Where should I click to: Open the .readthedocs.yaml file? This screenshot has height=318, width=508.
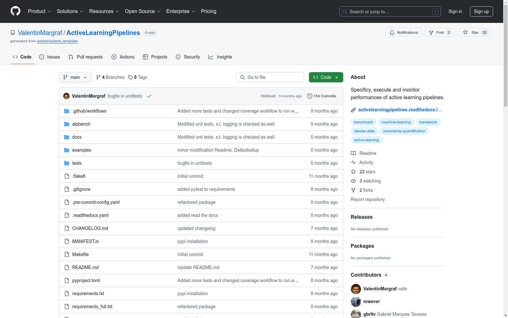90,215
